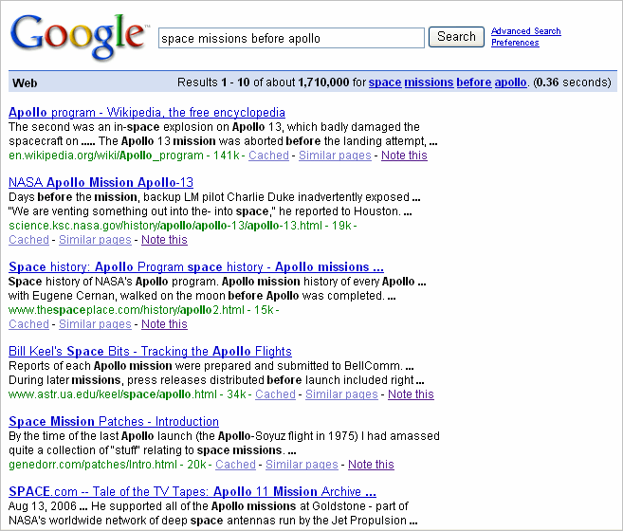
Task: Click the genedorr.com/patches/Intro.html URL text
Action: [93, 465]
